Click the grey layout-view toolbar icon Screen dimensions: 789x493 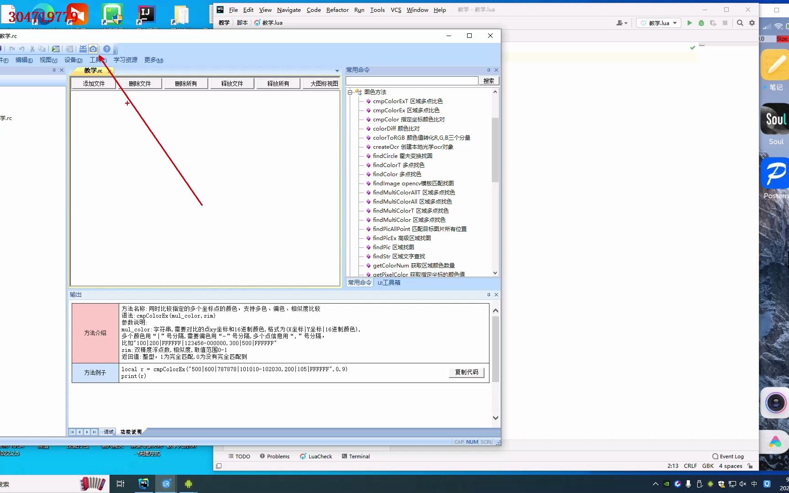69,49
